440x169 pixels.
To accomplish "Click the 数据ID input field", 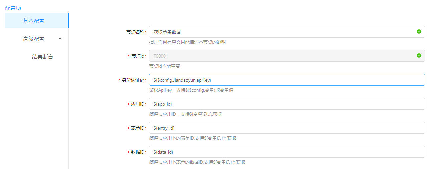I will coord(287,152).
